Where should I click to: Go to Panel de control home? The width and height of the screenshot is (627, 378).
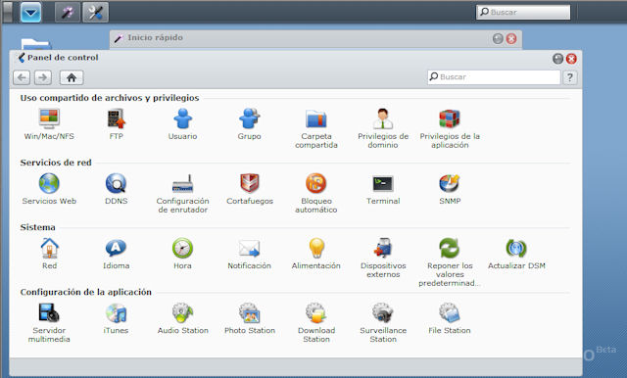(72, 77)
